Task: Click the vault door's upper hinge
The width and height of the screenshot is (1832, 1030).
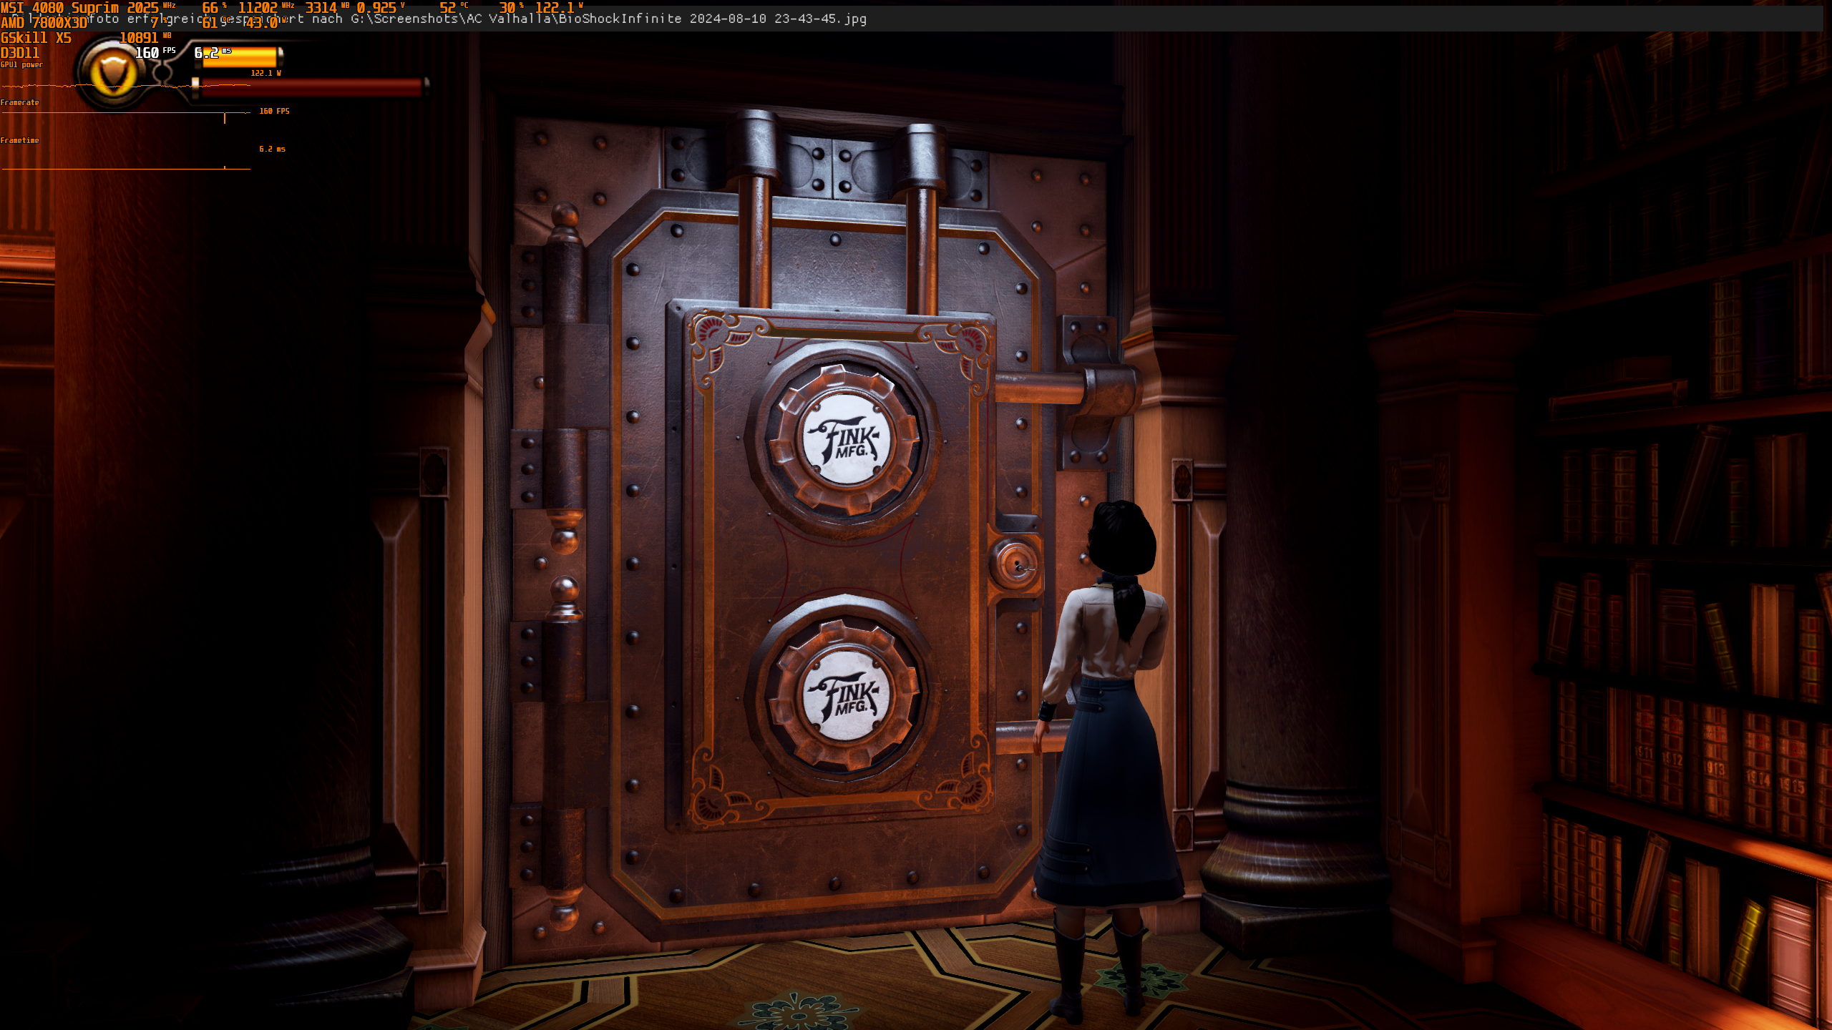Action: tap(565, 379)
